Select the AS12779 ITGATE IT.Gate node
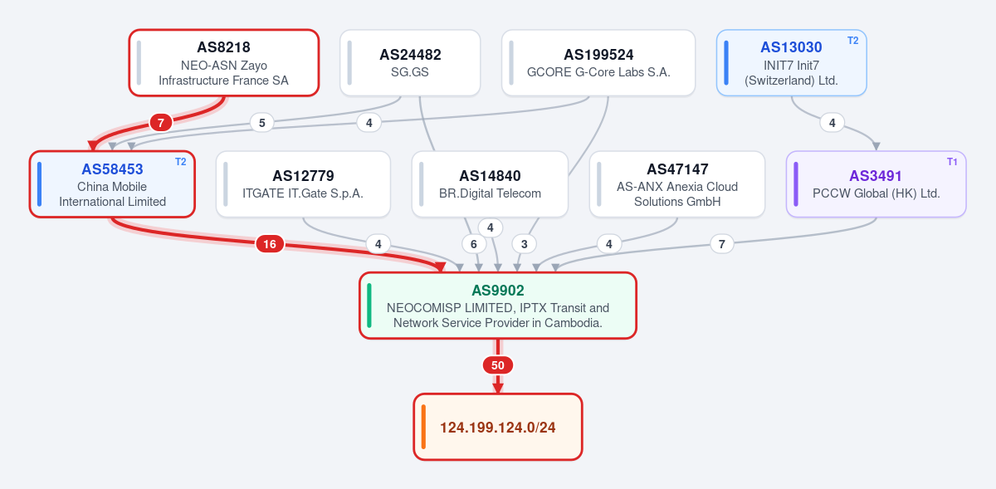 303,184
